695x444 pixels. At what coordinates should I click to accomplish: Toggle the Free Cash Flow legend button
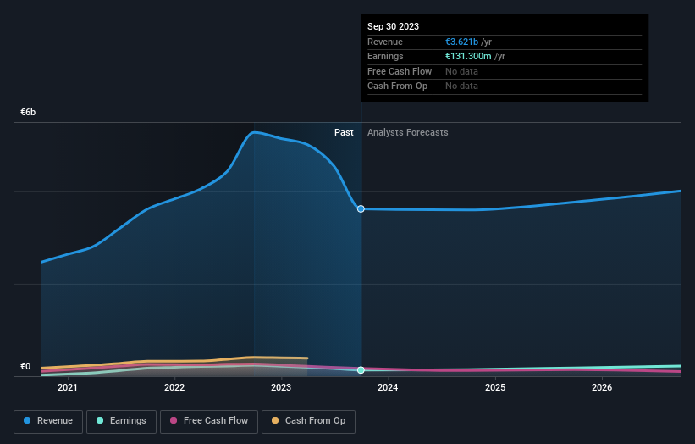[209, 421]
